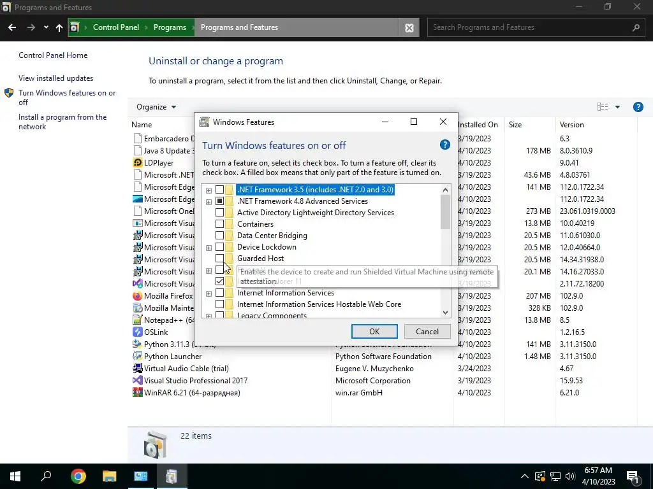Click the Visual Studio Professional 2017 icon

coord(138,380)
